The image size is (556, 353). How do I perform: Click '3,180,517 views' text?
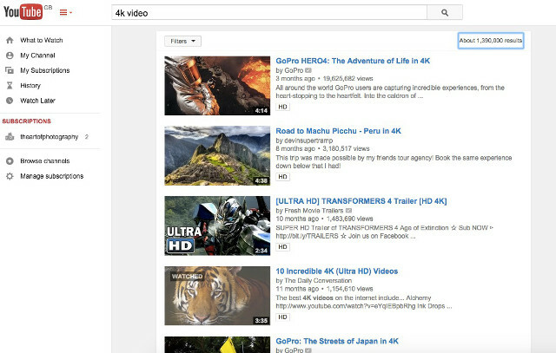coord(346,148)
